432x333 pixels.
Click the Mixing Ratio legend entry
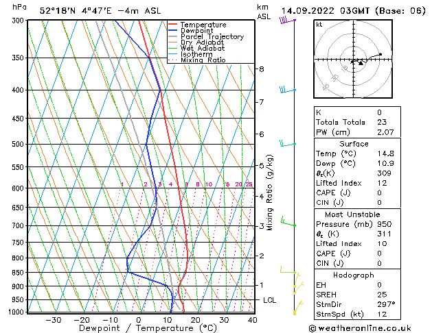click(203, 60)
